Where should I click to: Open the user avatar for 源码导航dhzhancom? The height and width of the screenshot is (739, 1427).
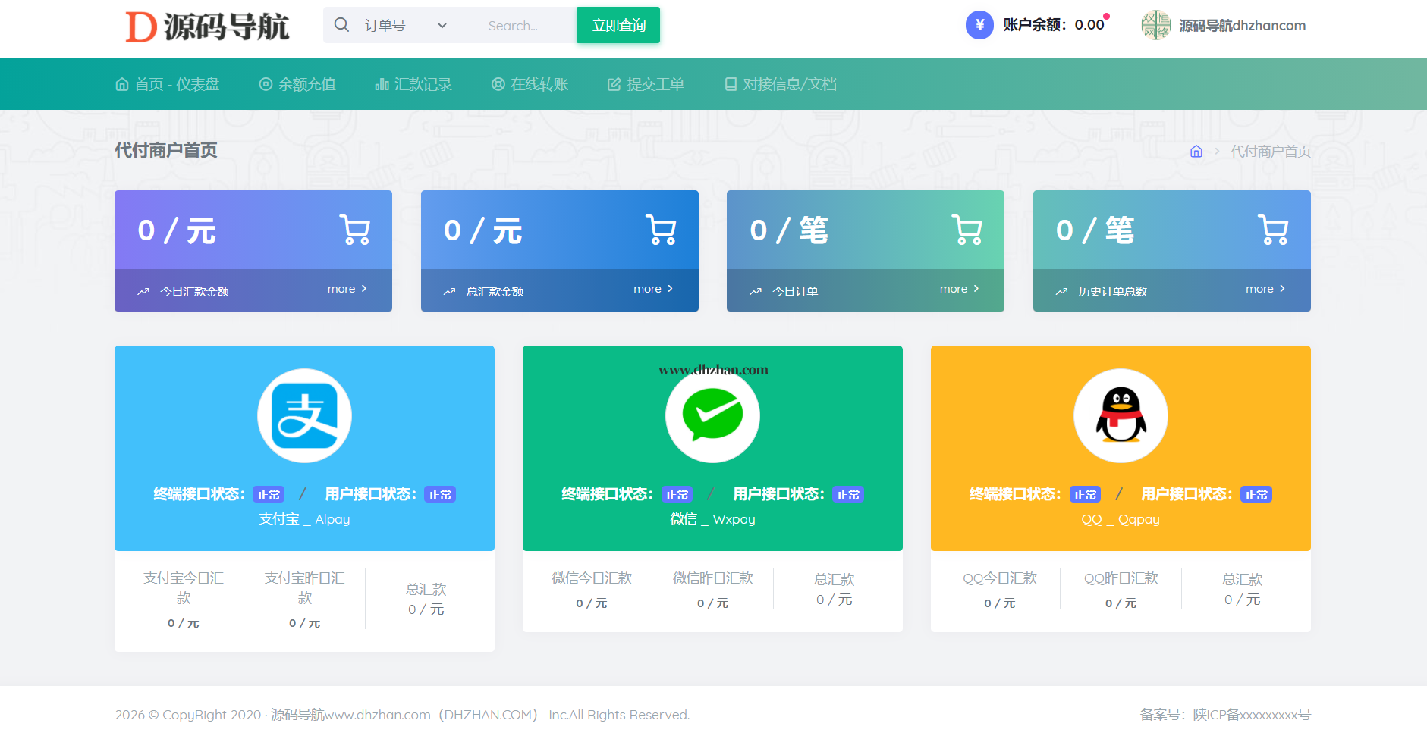pyautogui.click(x=1155, y=25)
